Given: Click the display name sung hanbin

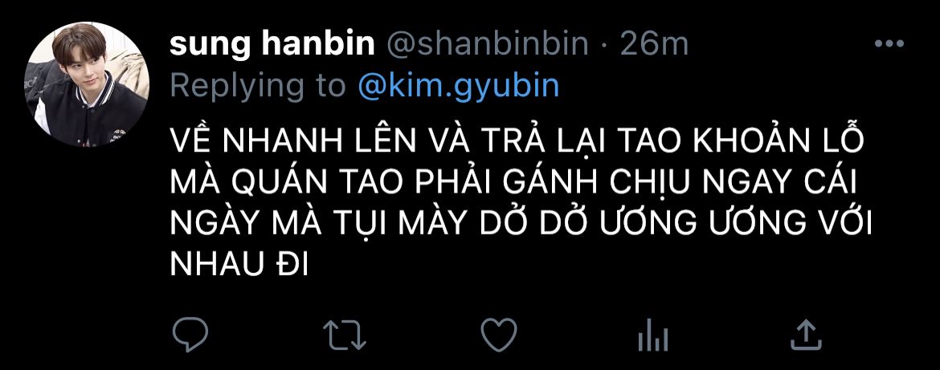Looking at the screenshot, I should coord(272,44).
